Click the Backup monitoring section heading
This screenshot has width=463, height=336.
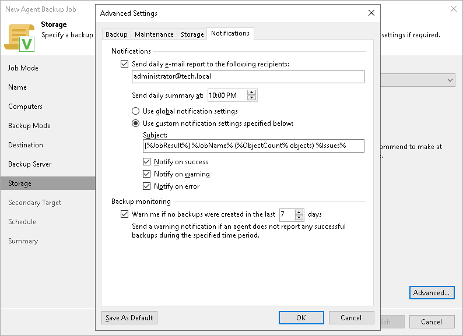141,201
